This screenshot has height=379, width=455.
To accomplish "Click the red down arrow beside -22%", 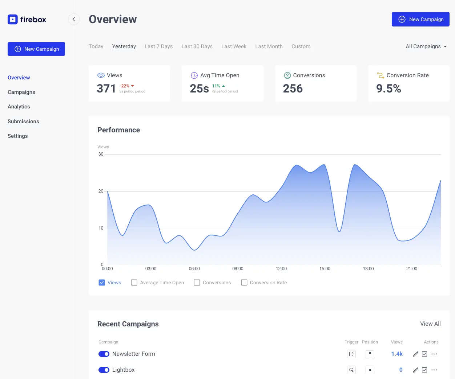I will coord(133,86).
